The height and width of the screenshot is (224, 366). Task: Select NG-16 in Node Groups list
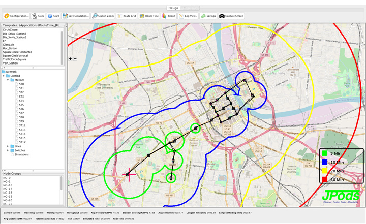click(x=7, y=185)
